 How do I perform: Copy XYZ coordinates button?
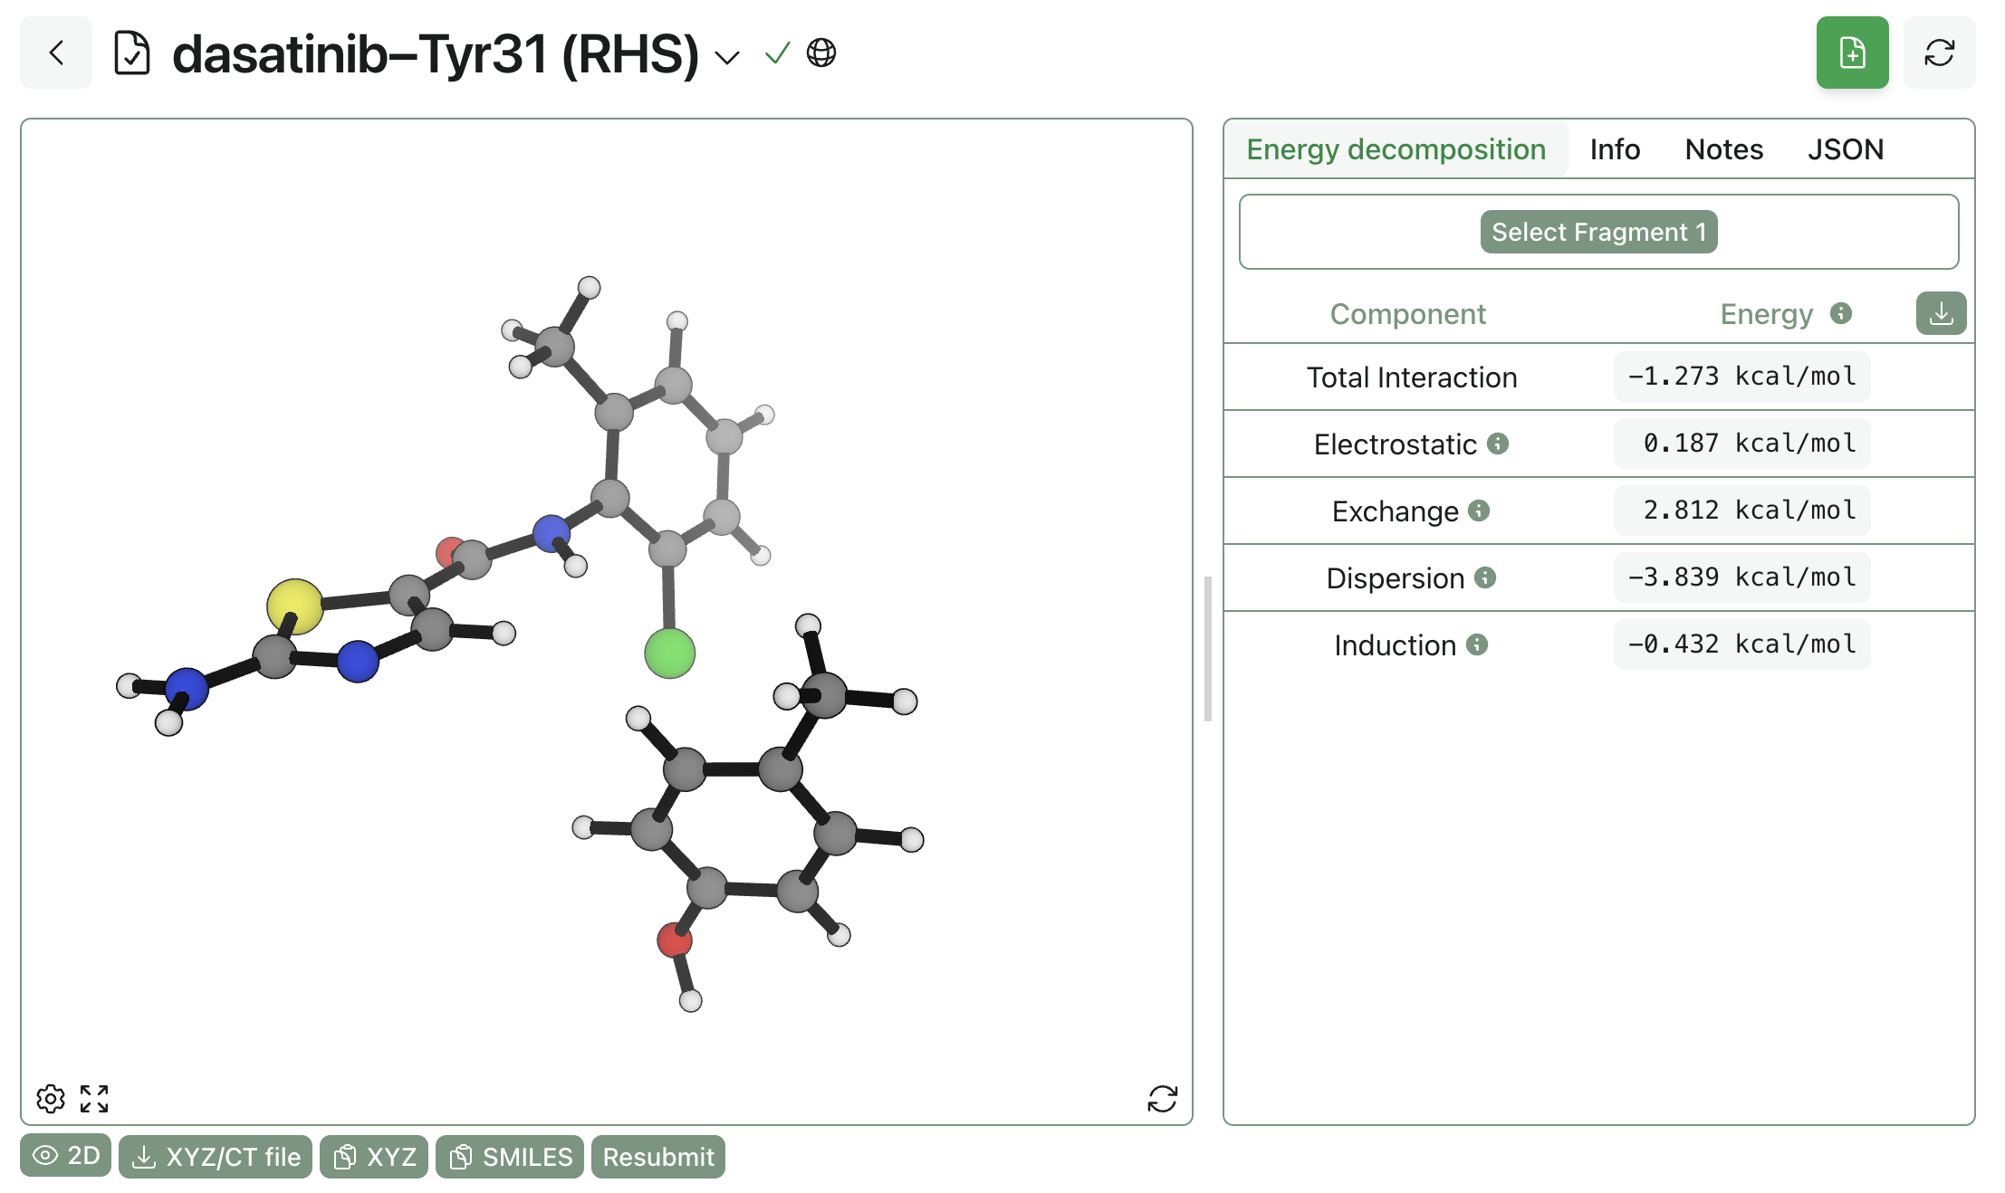374,1157
